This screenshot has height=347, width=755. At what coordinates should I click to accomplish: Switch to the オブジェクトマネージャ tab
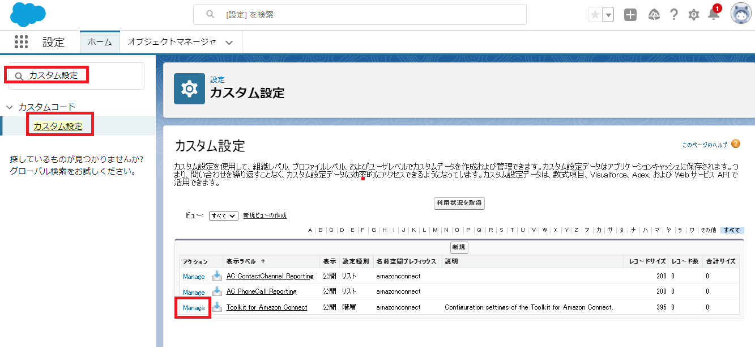[172, 42]
